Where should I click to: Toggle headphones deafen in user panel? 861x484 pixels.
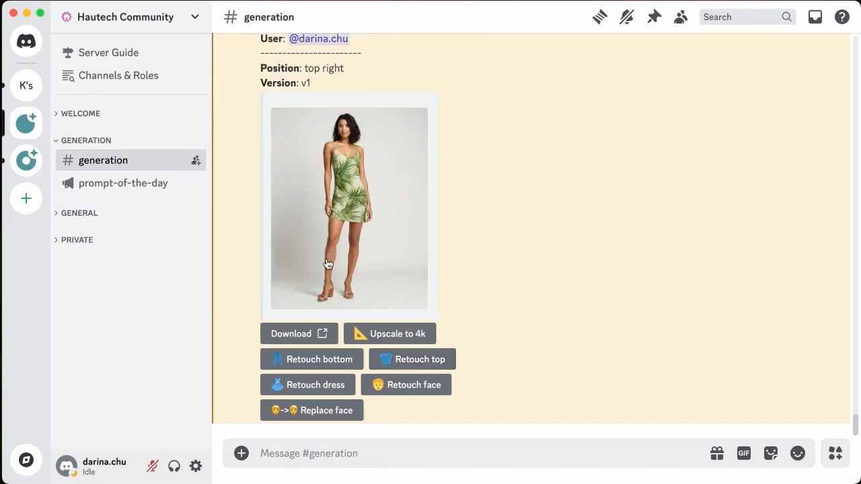pos(174,466)
